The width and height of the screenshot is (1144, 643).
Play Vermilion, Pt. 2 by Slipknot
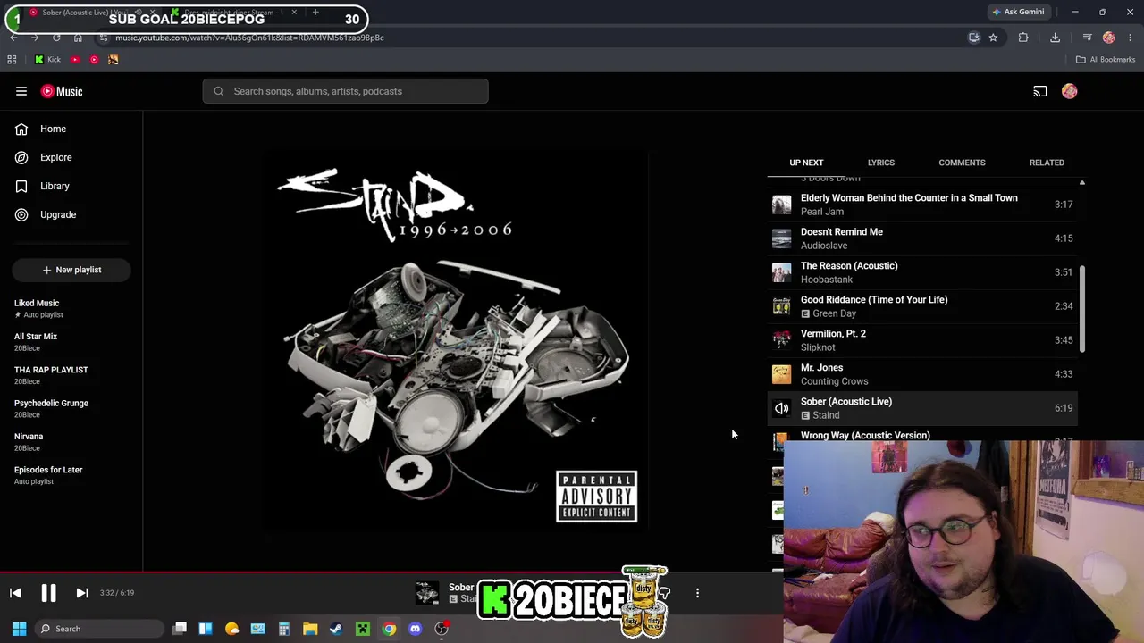[922, 340]
